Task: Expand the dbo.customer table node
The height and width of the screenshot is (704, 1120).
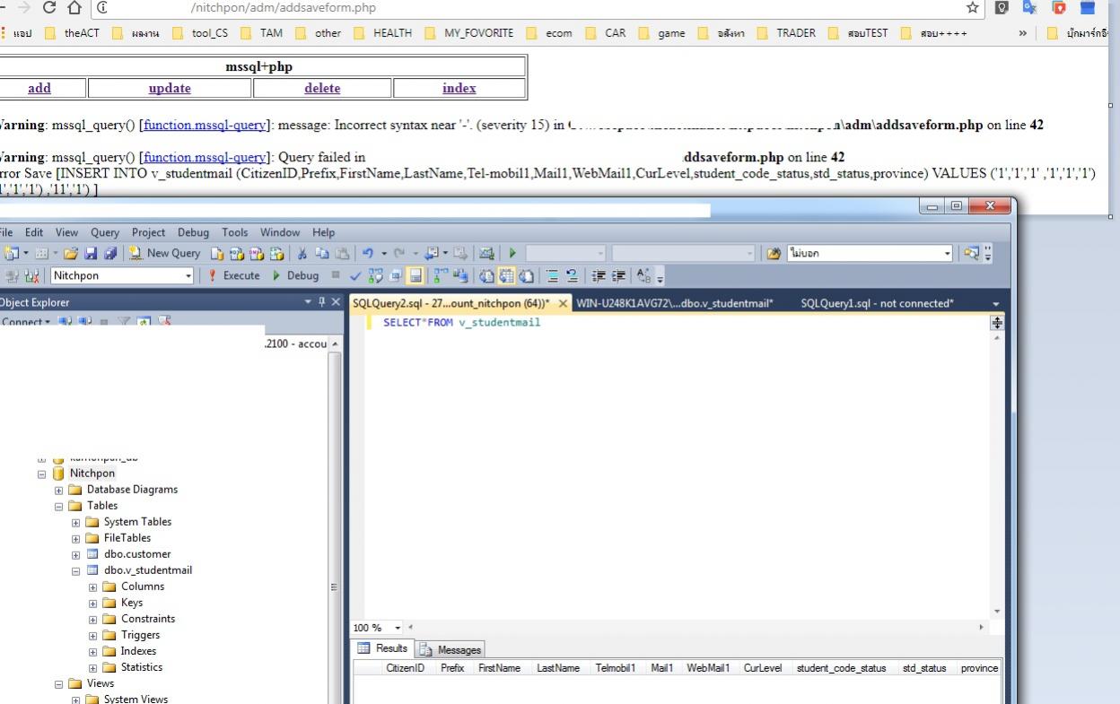Action: coord(76,554)
